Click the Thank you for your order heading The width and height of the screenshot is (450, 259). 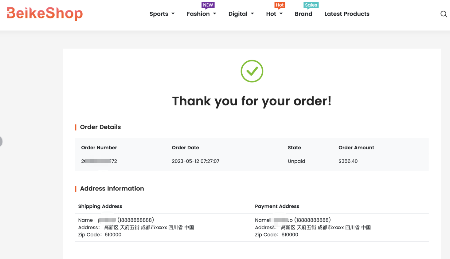pyautogui.click(x=252, y=101)
